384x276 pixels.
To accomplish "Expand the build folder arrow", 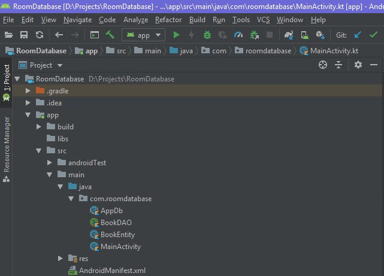I will (x=39, y=127).
